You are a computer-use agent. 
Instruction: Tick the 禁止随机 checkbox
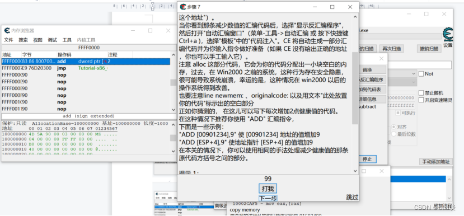421,93
